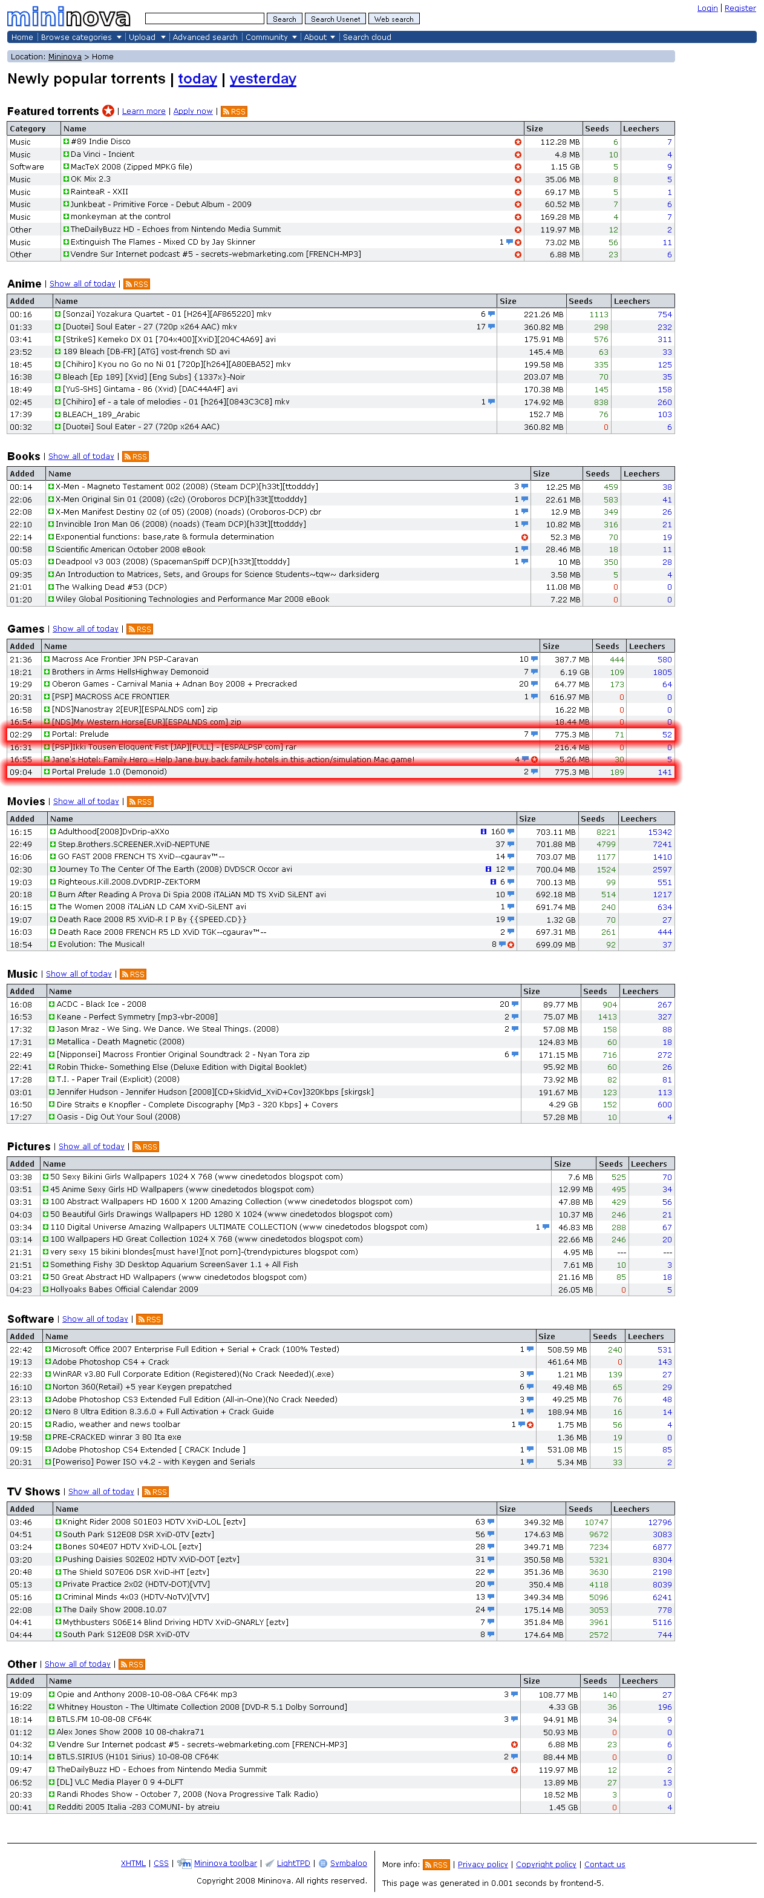
Task: Click Mininova in the Location breadcrumb
Action: point(65,57)
